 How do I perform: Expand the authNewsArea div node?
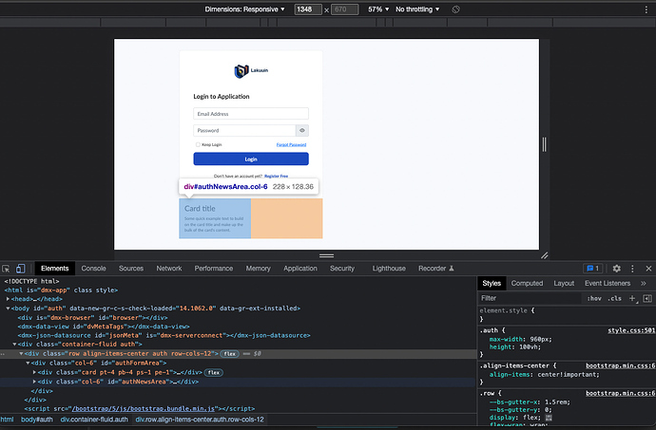click(x=34, y=382)
